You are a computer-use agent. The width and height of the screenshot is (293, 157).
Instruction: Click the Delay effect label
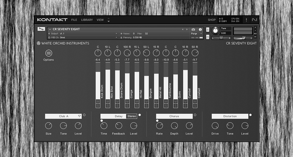click(119, 116)
